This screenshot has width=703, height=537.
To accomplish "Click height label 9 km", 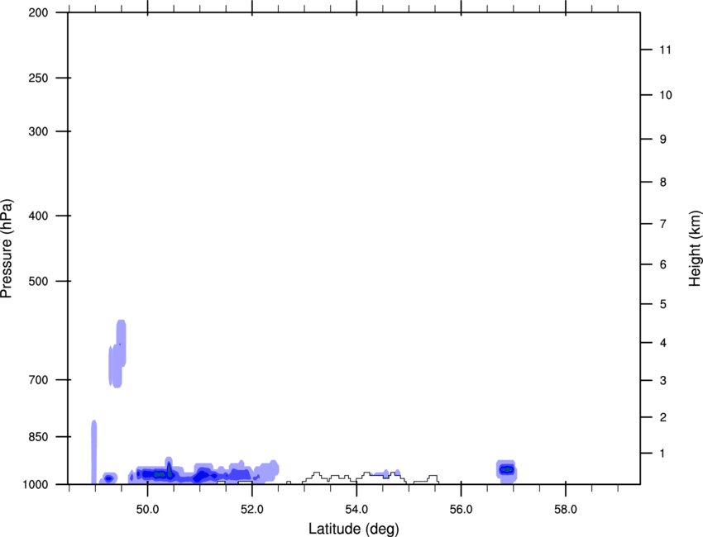I will [x=663, y=140].
